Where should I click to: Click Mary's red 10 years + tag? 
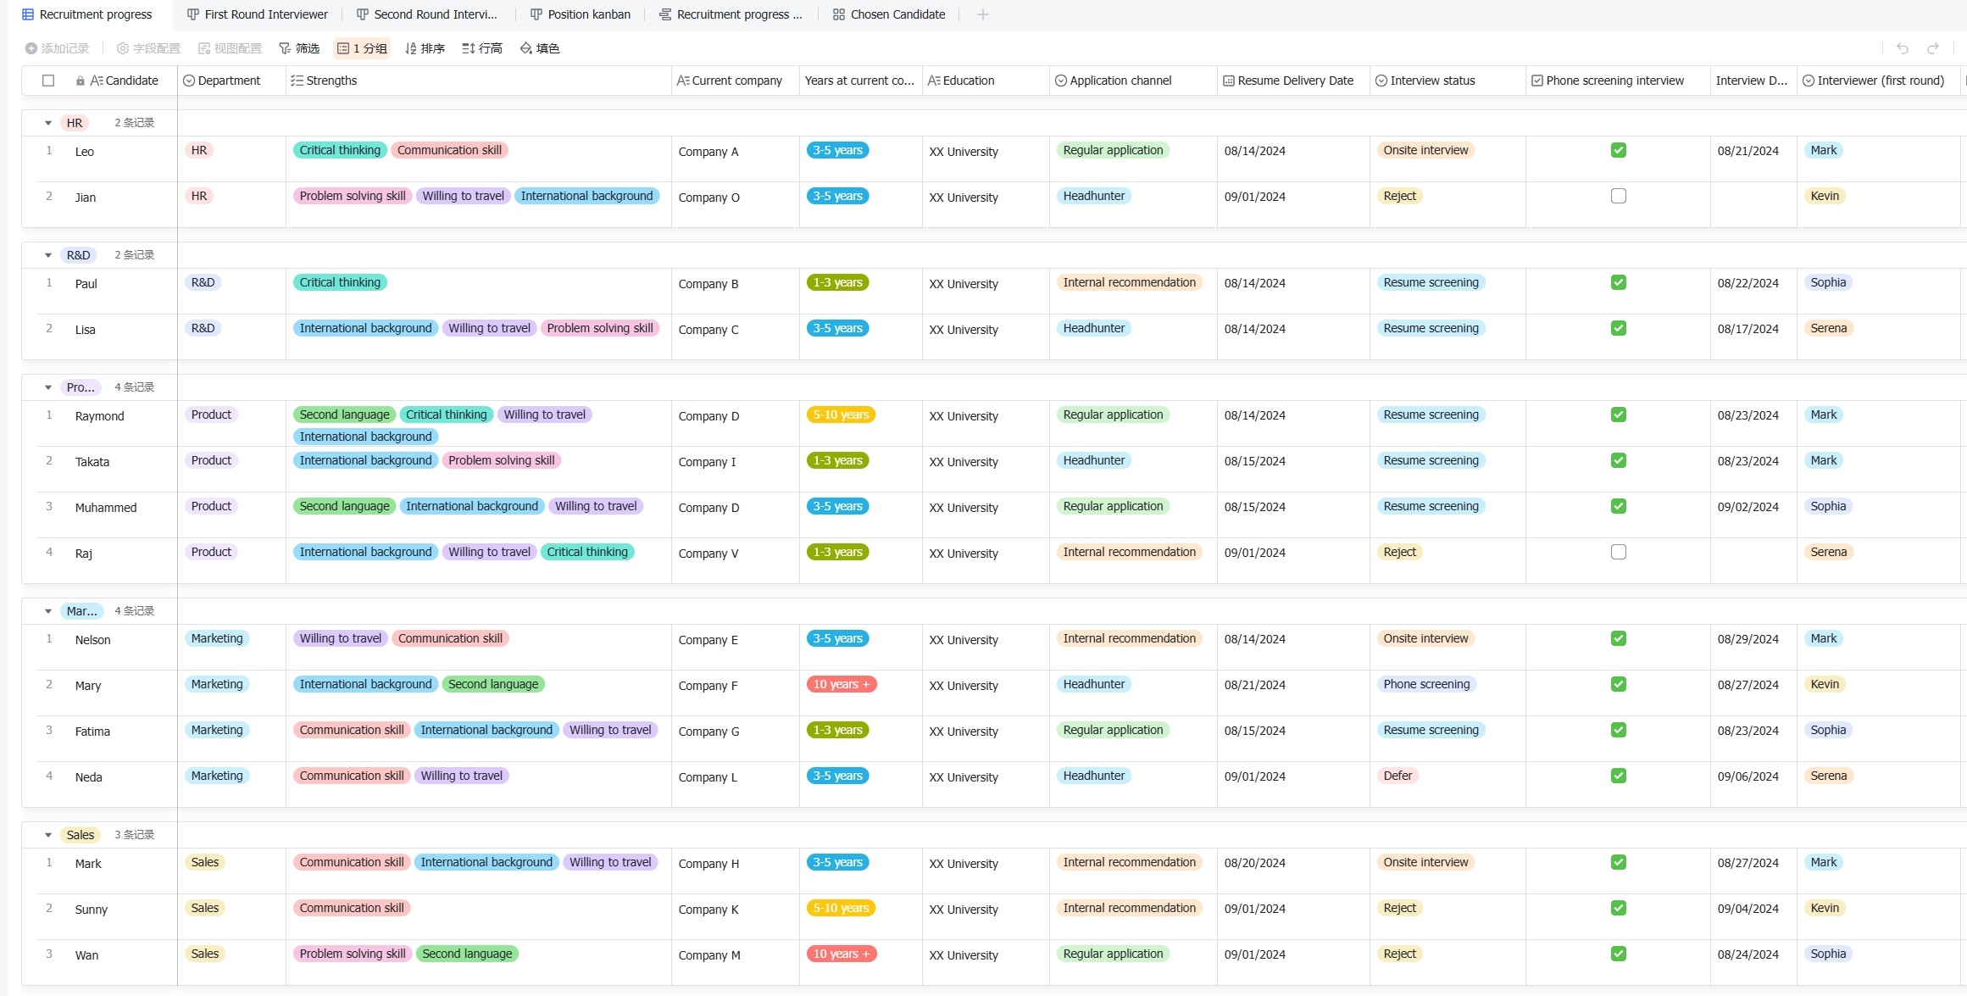pos(841,684)
